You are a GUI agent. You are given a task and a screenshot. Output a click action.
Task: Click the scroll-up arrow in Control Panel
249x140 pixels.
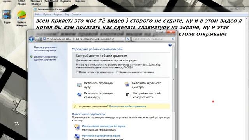pos(174,45)
